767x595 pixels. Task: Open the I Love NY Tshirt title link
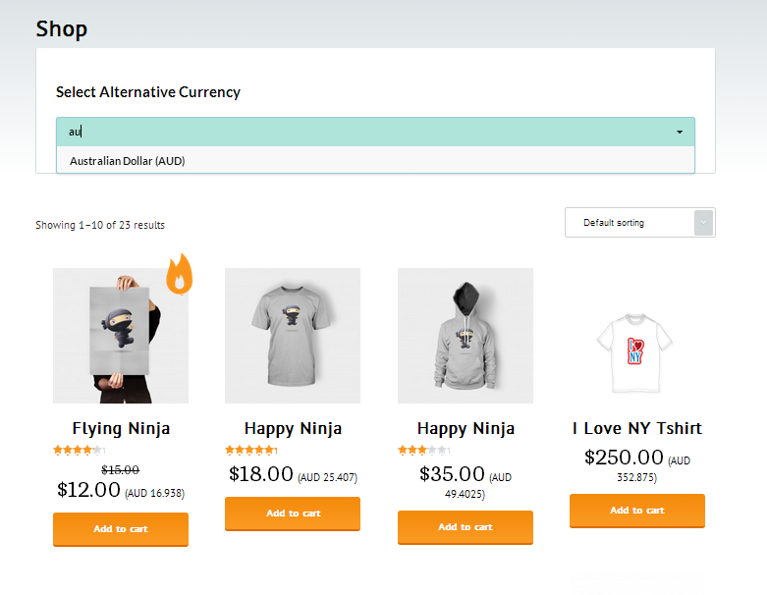(637, 428)
